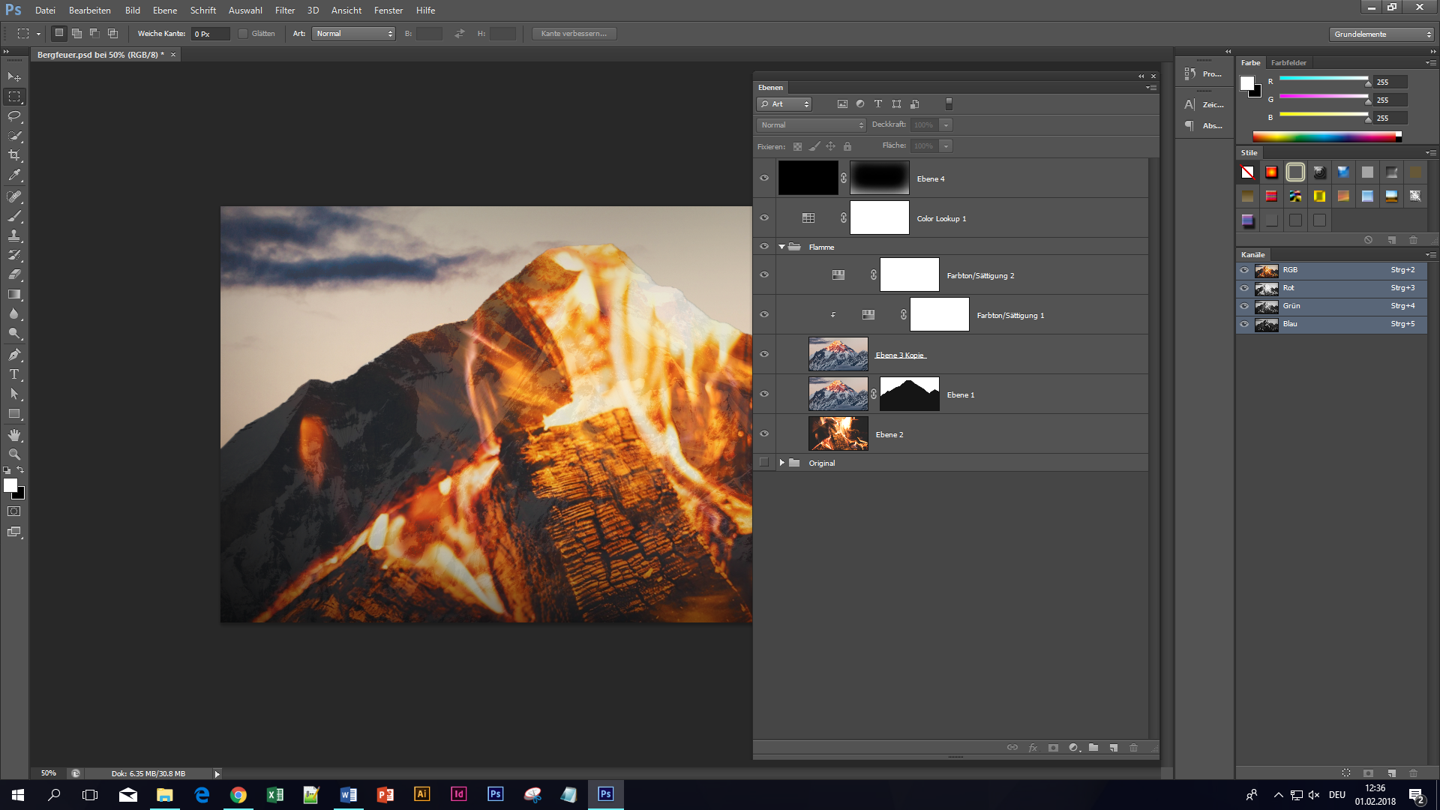Create a new layer in the Ebenen panel
The width and height of the screenshot is (1440, 810).
tap(1114, 748)
